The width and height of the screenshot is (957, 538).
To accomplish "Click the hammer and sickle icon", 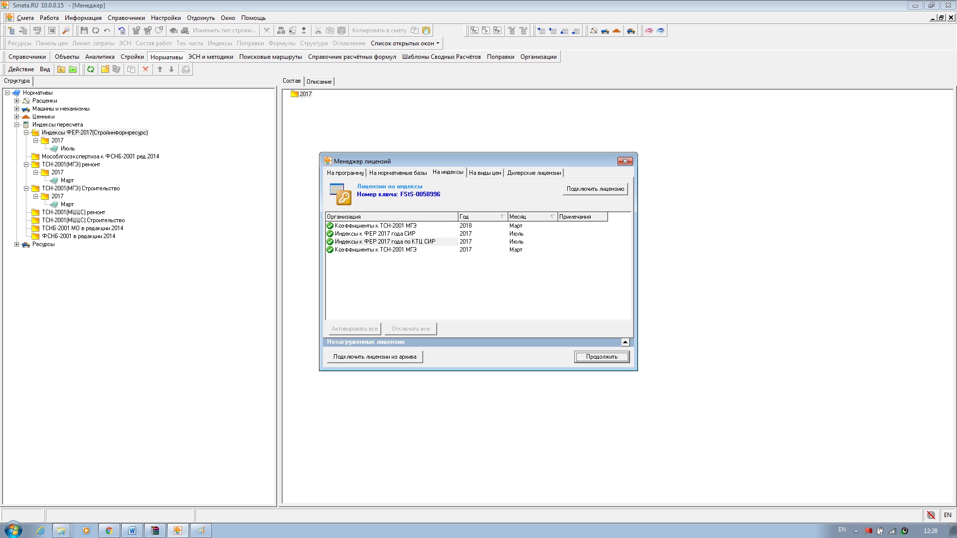I will tap(593, 30).
